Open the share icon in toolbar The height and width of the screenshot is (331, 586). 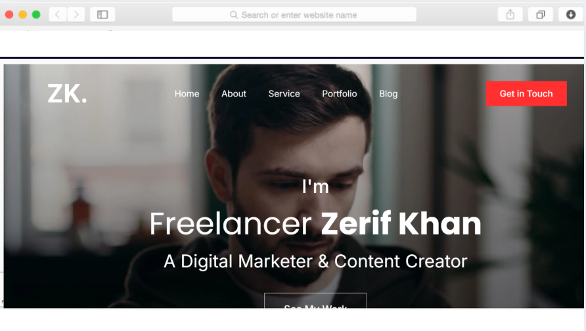tap(510, 14)
